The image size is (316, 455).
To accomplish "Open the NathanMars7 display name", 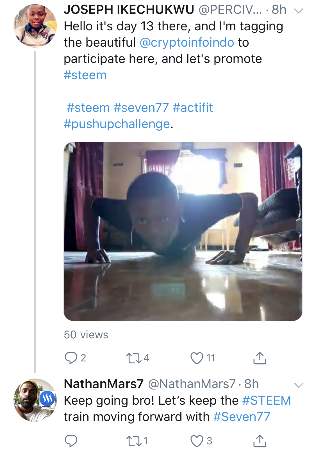I will pyautogui.click(x=104, y=384).
